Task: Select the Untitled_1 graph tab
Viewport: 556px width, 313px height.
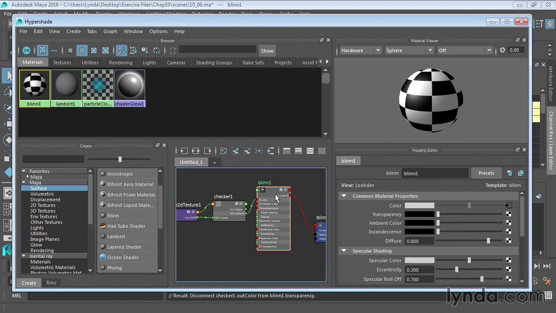Action: [x=191, y=162]
